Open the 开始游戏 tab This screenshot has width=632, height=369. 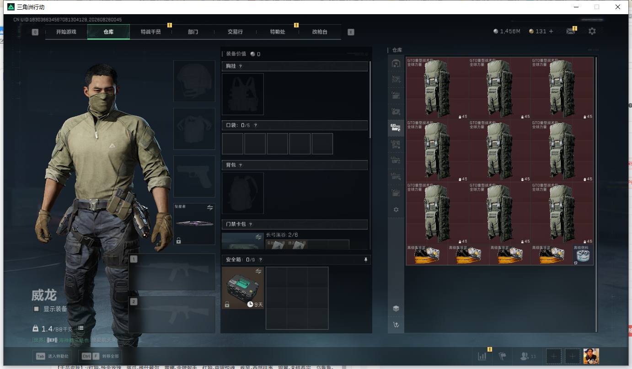pos(66,32)
